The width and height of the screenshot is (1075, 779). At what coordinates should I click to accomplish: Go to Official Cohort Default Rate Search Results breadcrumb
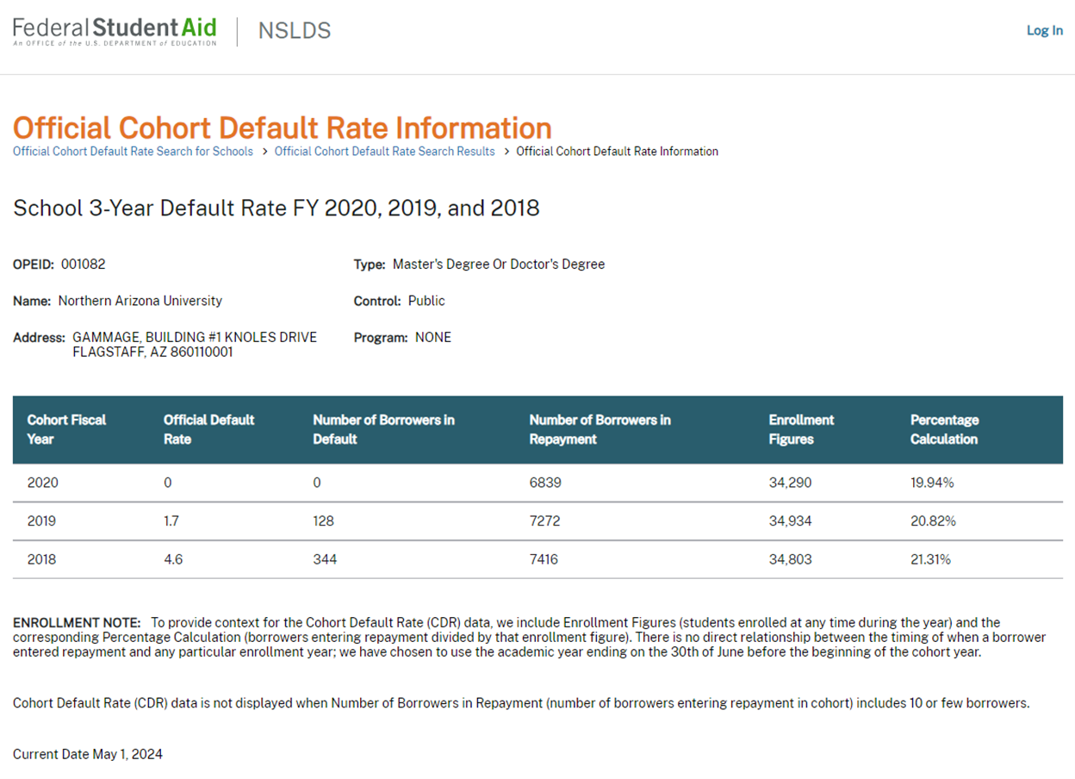click(384, 152)
